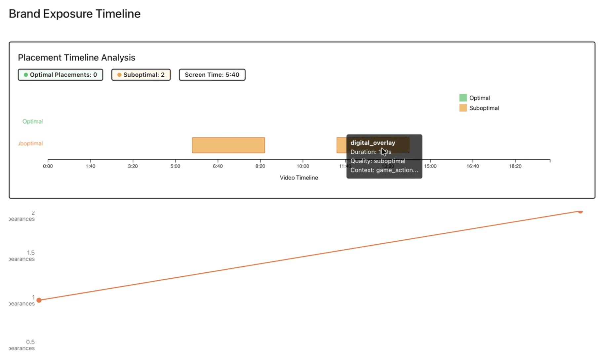Click the Placement Timeline Analysis heading
Screen dimensions: 603x361
coord(77,58)
